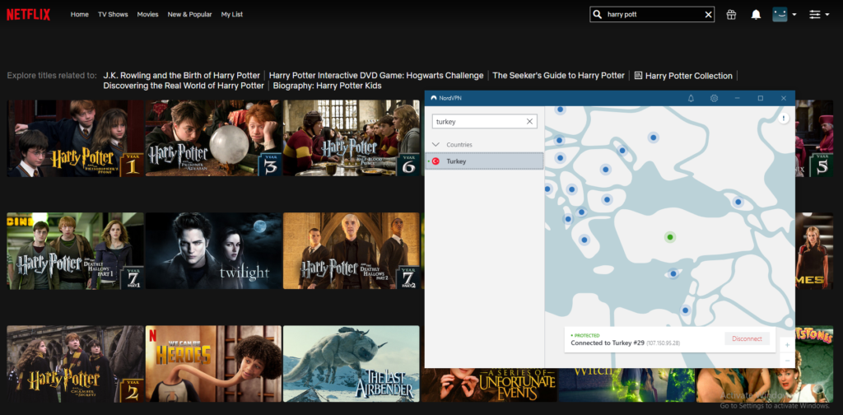
Task: Click the Turkey flag icon in list
Action: pyautogui.click(x=436, y=161)
